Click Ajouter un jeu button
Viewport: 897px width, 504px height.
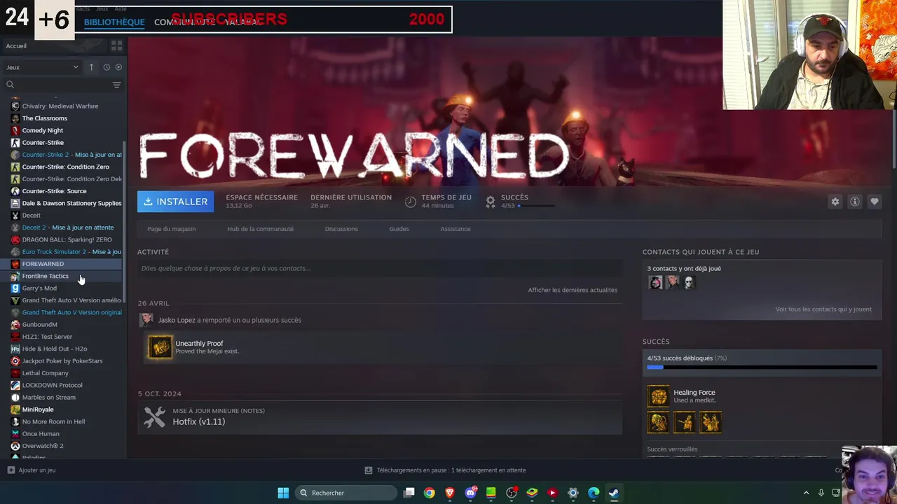coord(32,470)
